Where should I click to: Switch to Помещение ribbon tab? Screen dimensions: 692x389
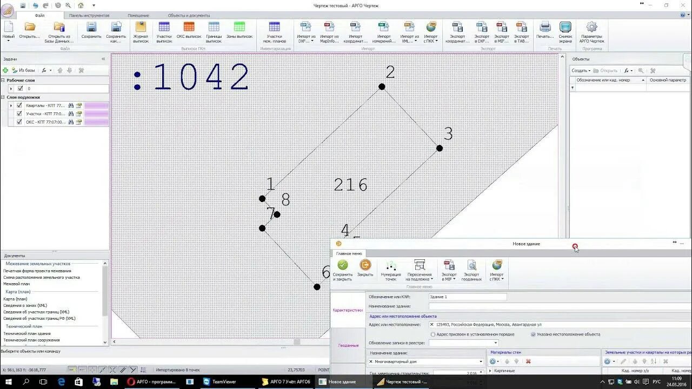click(x=138, y=16)
